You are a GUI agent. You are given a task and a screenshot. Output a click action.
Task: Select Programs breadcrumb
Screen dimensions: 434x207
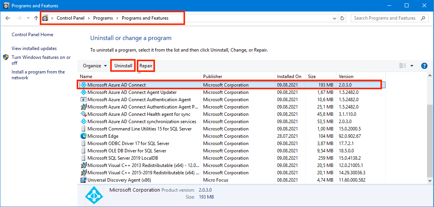103,18
